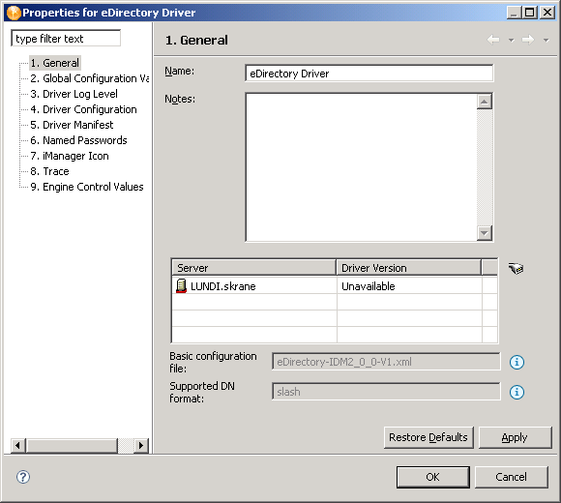Sort by the Server column header
561x503 pixels.
253,268
